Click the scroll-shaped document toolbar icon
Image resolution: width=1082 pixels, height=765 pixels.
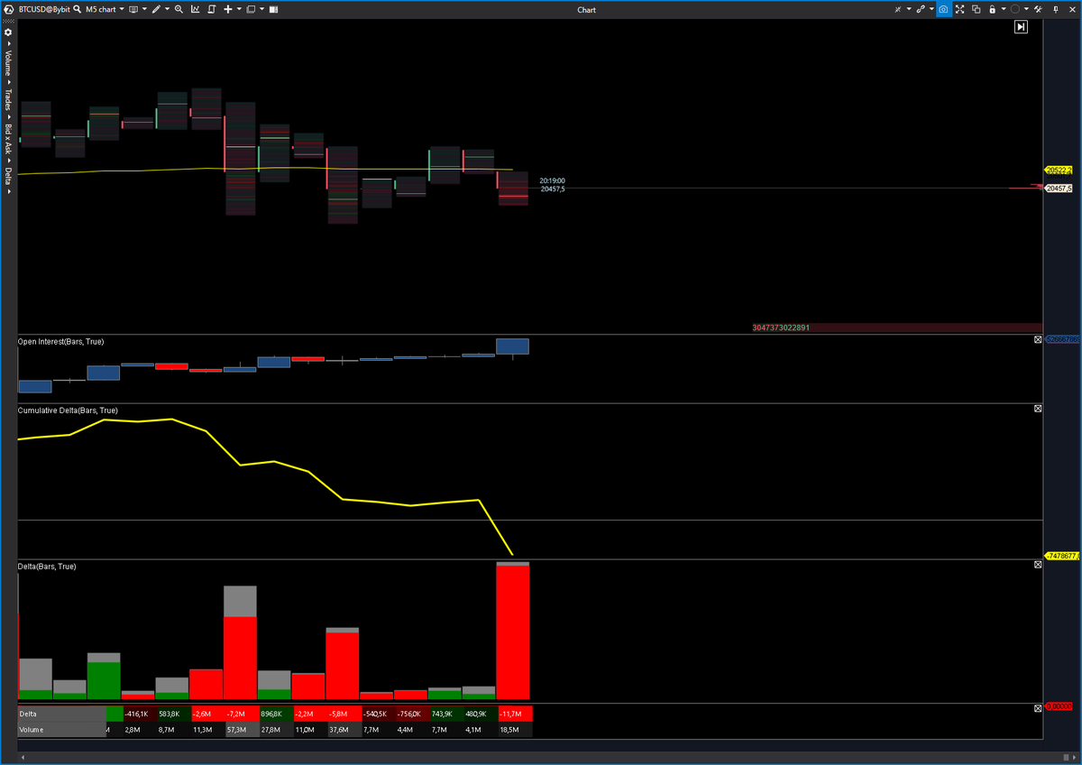[211, 9]
